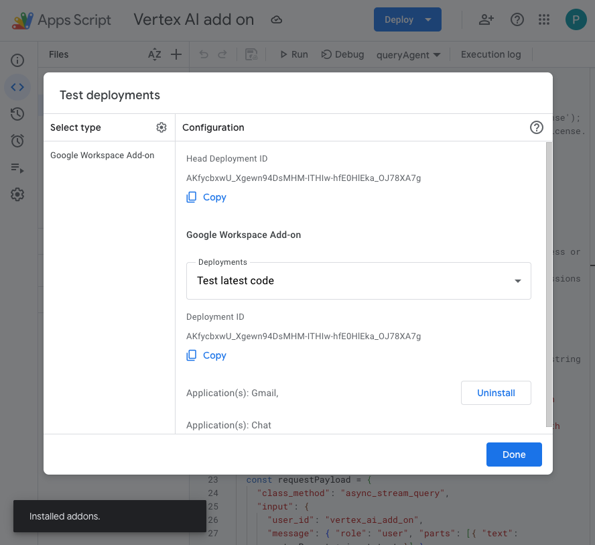Click Copy link under Deployment ID

[x=214, y=355]
